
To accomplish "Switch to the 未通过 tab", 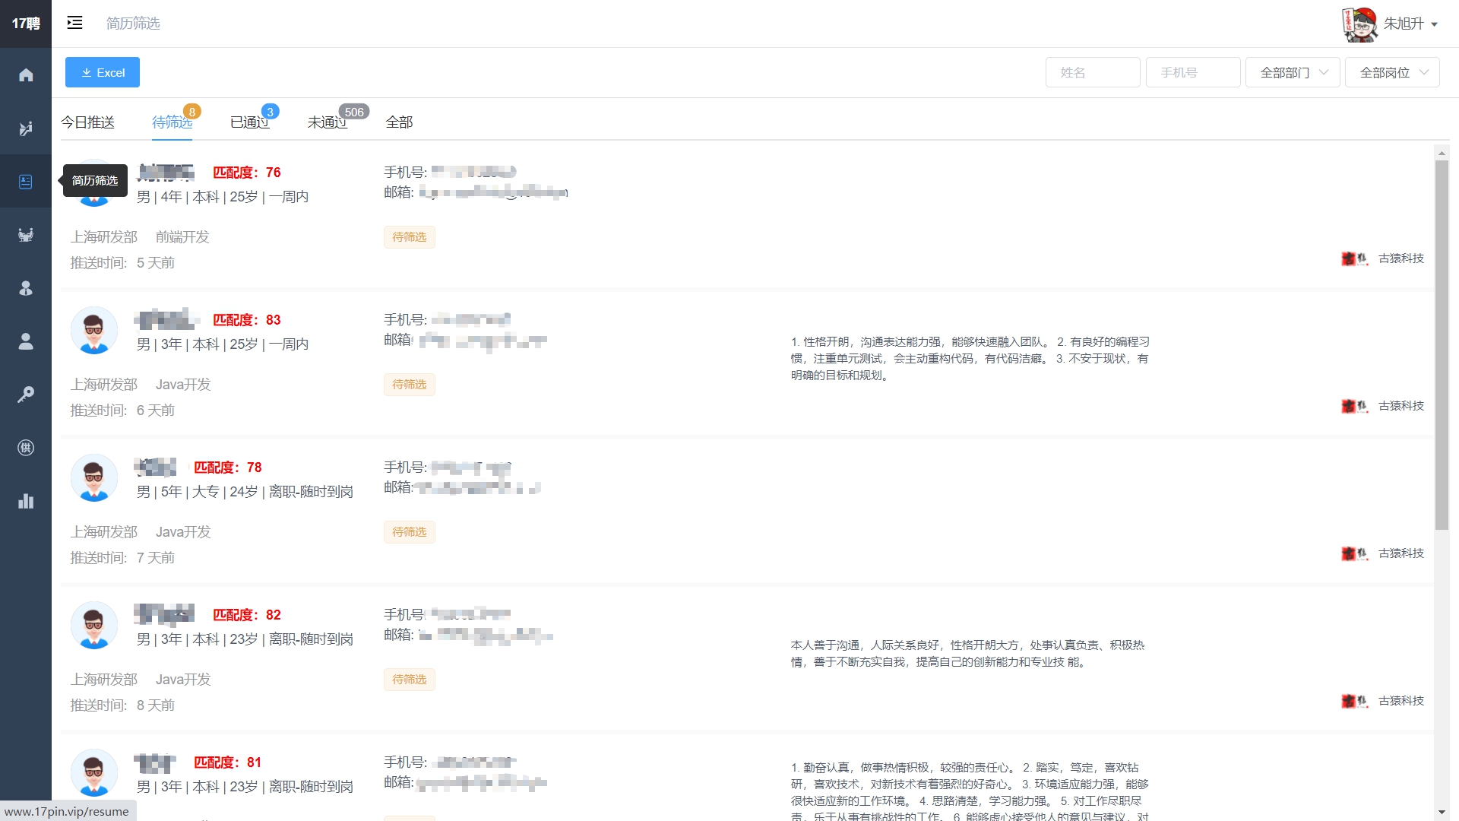I will pyautogui.click(x=327, y=122).
